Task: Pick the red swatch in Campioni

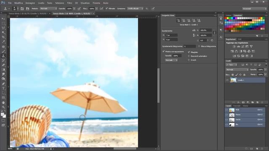Action: pyautogui.click(x=226, y=18)
